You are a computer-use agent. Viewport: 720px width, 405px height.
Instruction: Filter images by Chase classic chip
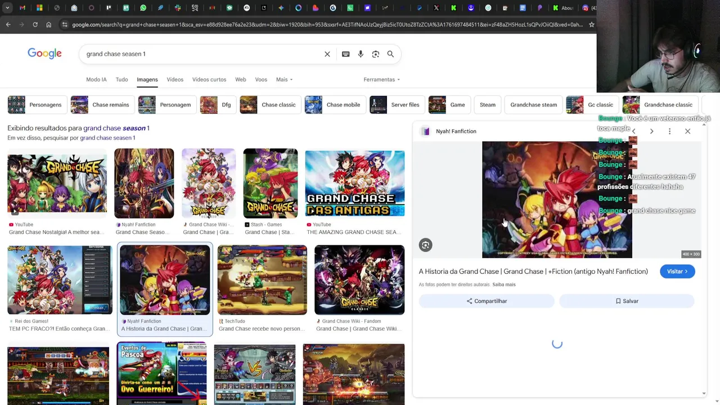coord(270,105)
